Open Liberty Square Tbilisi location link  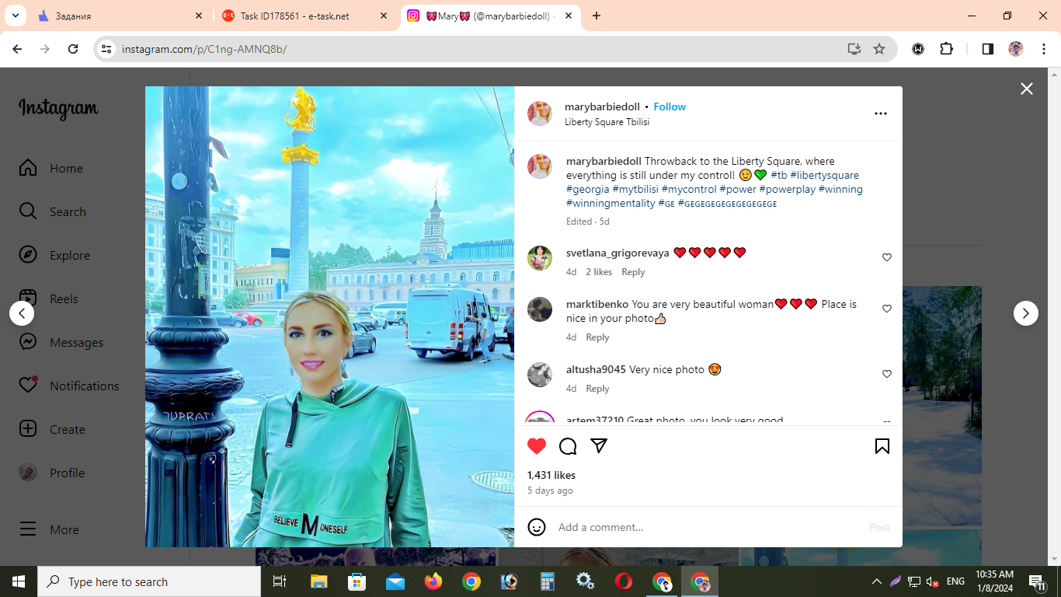pyautogui.click(x=607, y=122)
